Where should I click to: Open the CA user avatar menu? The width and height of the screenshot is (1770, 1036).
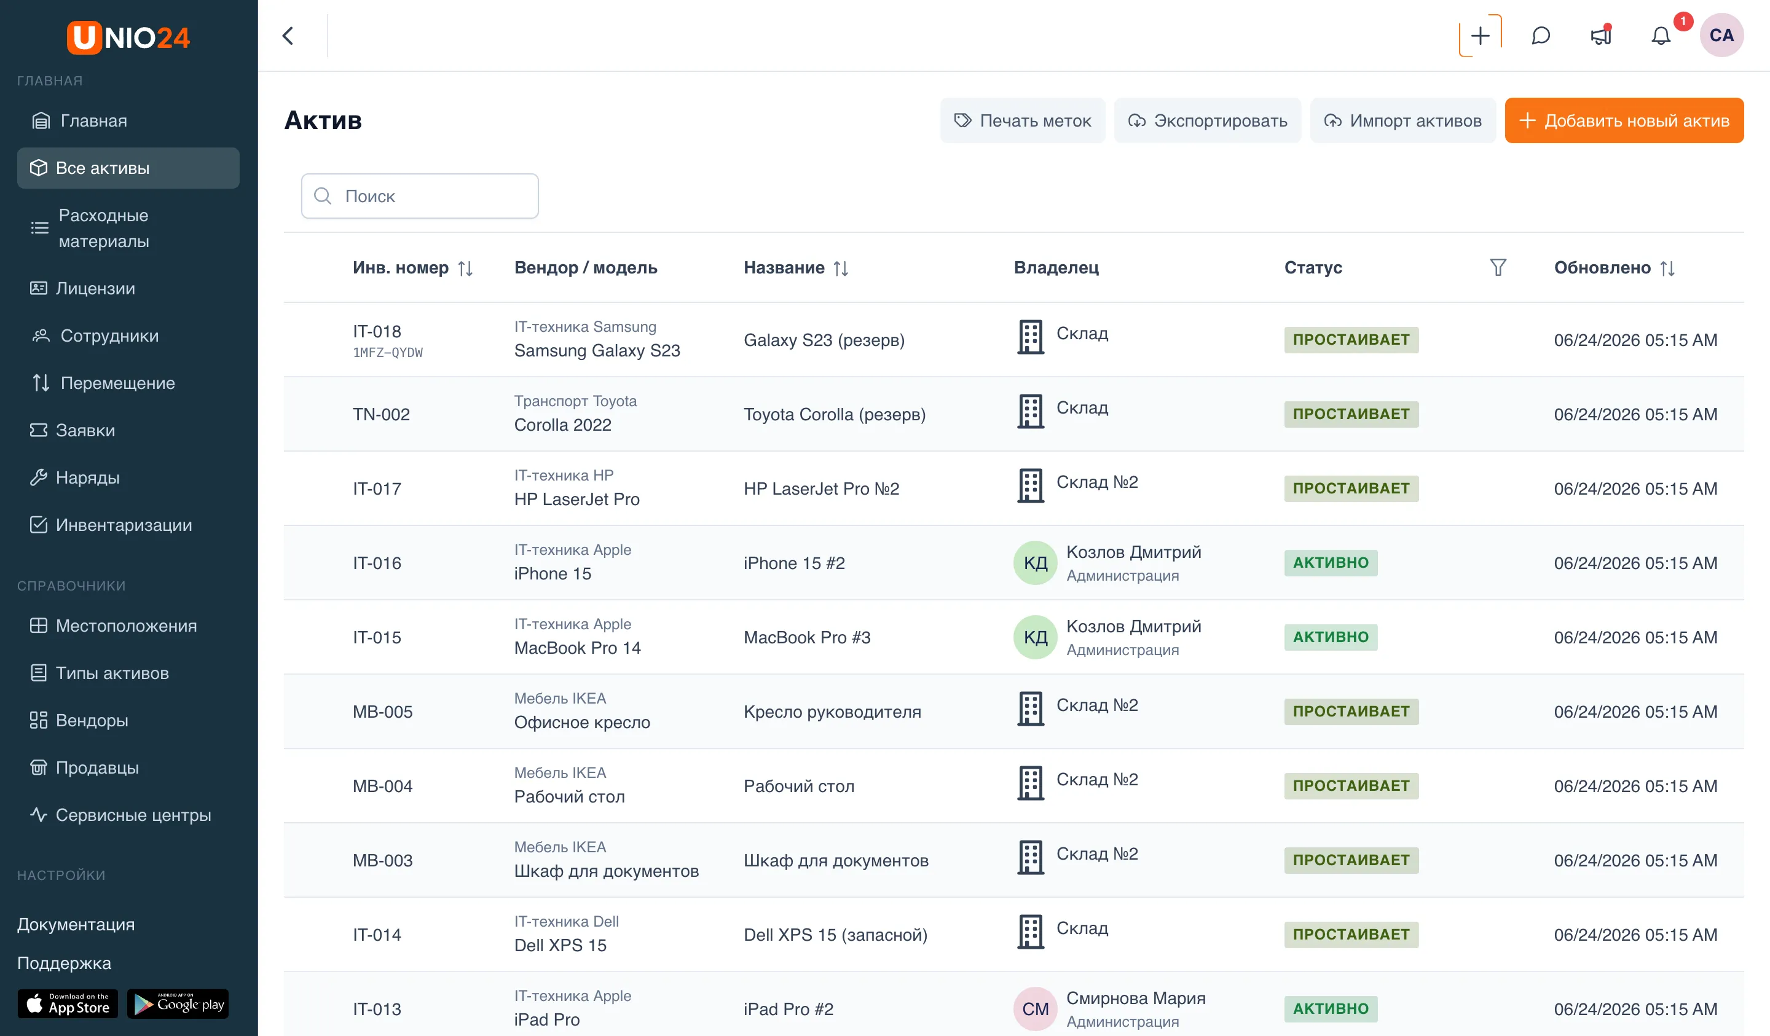pos(1721,35)
